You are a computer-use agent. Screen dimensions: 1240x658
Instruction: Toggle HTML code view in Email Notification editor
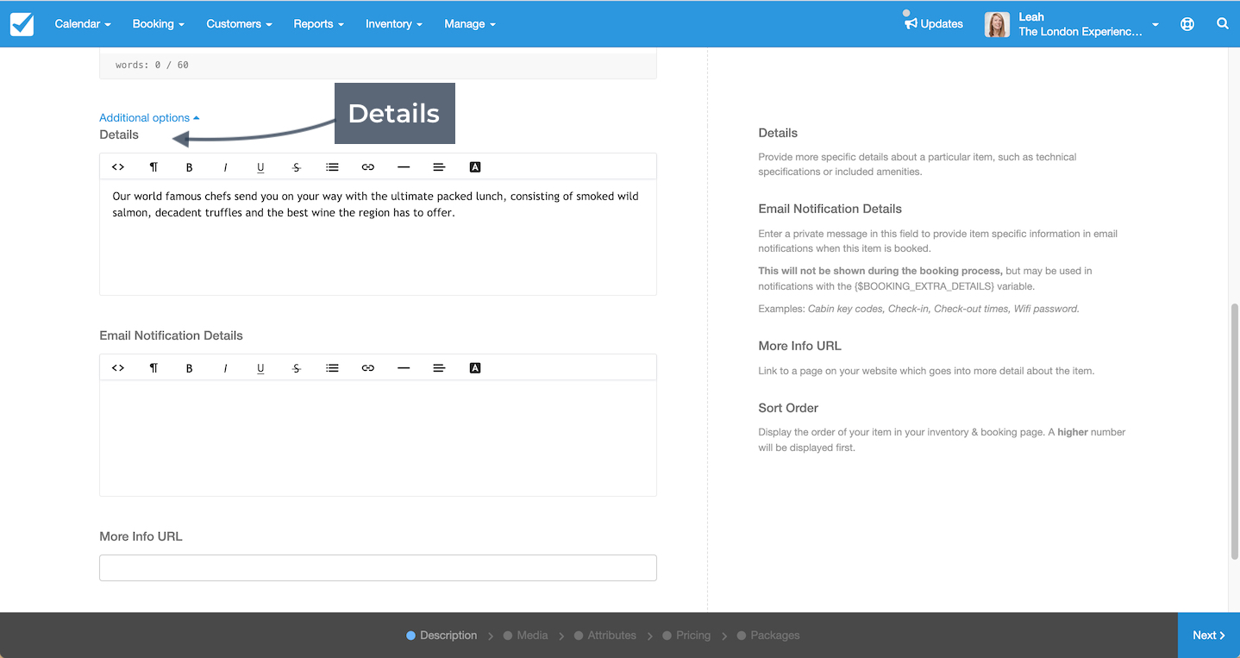click(x=118, y=368)
